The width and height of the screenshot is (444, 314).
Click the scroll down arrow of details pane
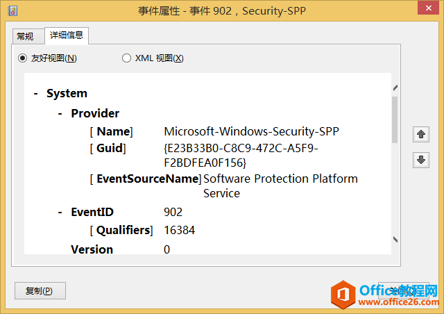(395, 240)
